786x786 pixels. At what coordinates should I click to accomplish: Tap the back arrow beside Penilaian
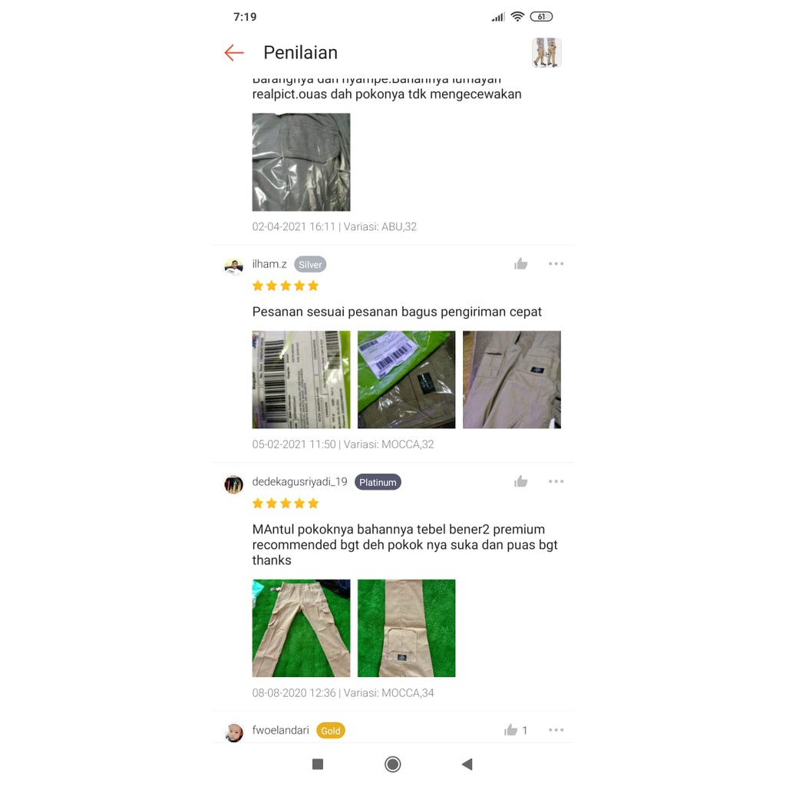coord(233,53)
